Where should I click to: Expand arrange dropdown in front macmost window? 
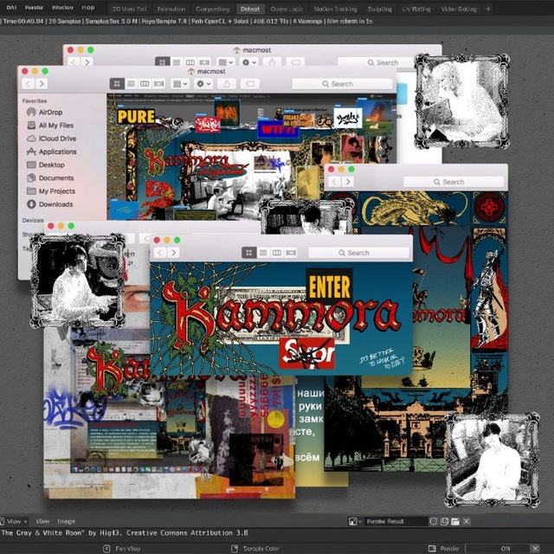pyautogui.click(x=180, y=84)
